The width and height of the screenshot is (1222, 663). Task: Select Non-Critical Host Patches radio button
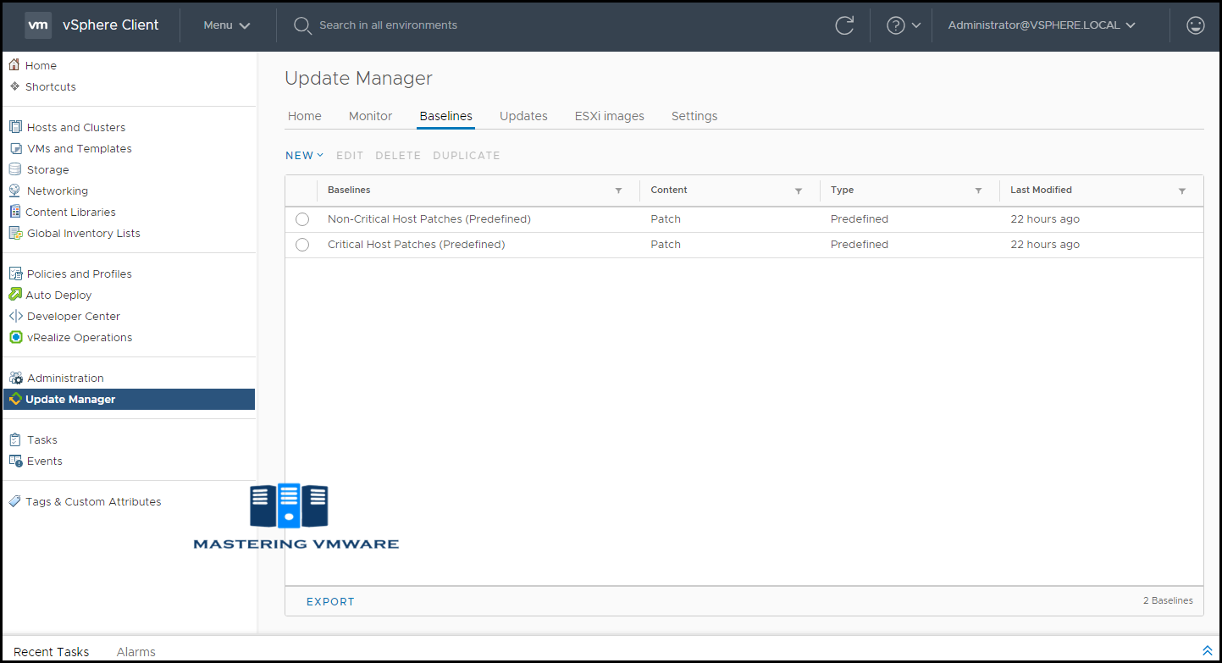(x=302, y=219)
